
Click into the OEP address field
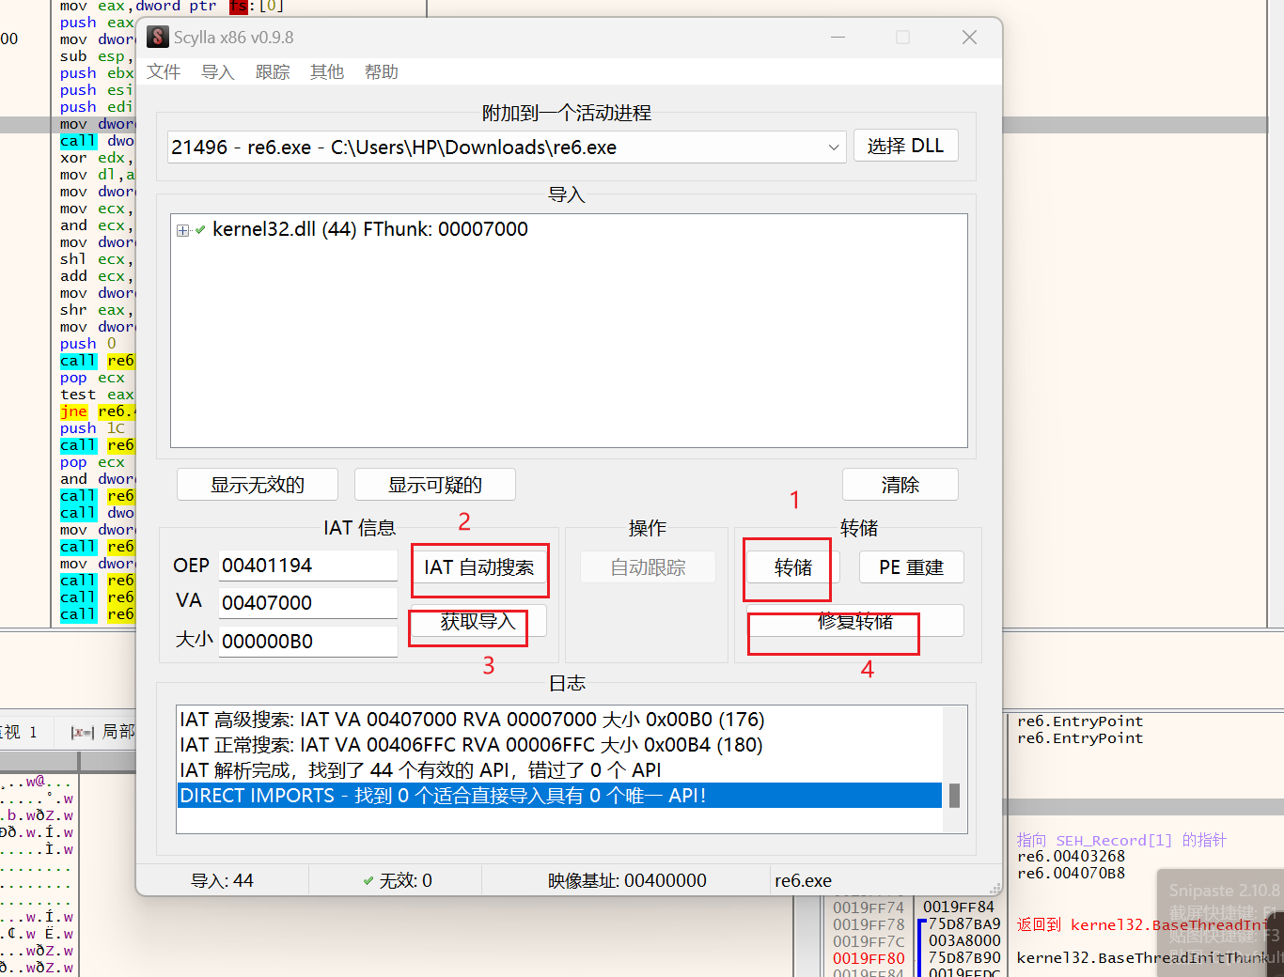click(307, 566)
